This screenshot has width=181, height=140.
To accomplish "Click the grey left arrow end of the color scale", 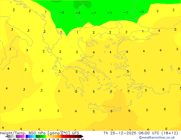I will click(6, 136).
